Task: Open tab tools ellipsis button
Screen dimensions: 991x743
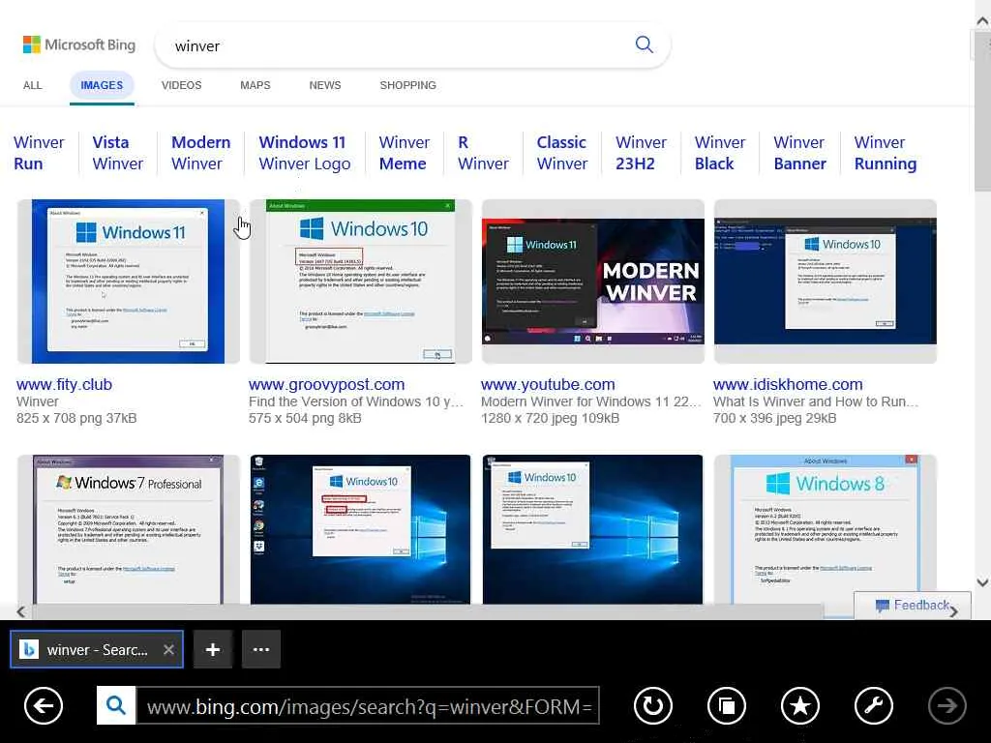Action: tap(261, 649)
